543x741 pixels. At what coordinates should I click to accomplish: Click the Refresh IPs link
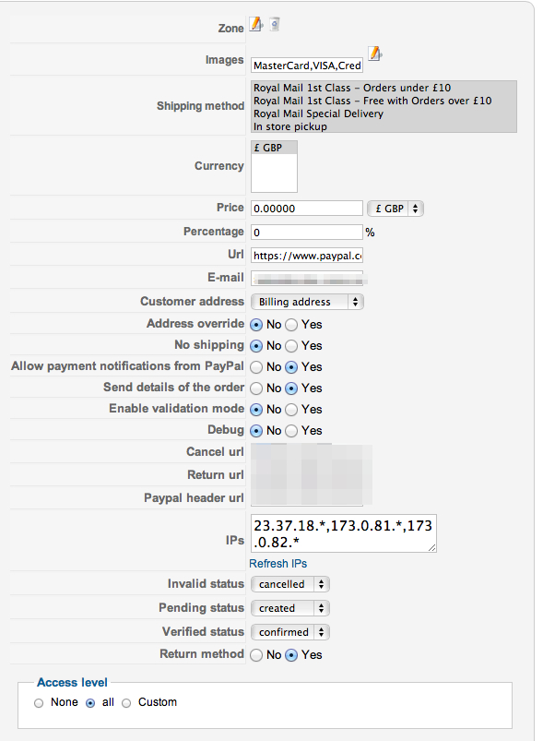tap(278, 564)
